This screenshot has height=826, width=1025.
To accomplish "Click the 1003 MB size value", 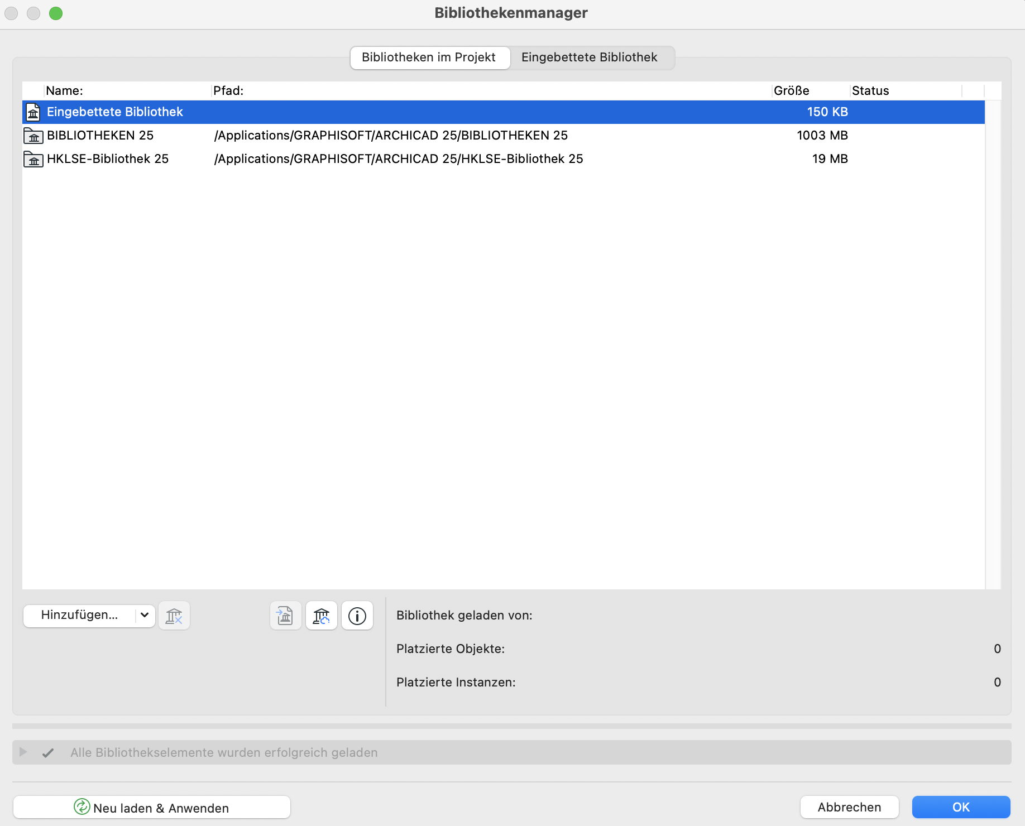I will tap(822, 136).
